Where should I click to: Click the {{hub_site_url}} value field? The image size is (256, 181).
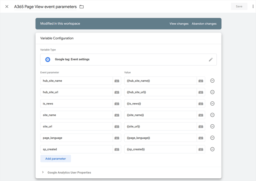pyautogui.click(x=160, y=92)
